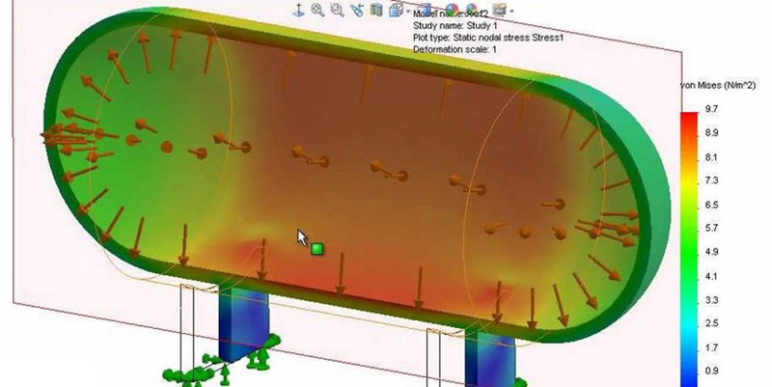Select the 9.7 maximum legend value

pos(711,109)
